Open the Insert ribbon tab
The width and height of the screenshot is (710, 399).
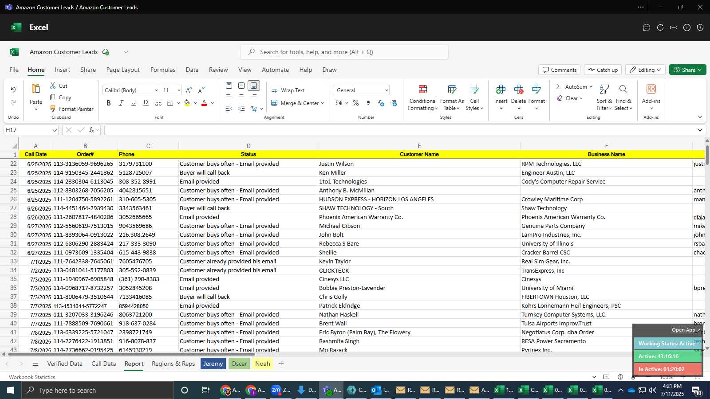(63, 70)
